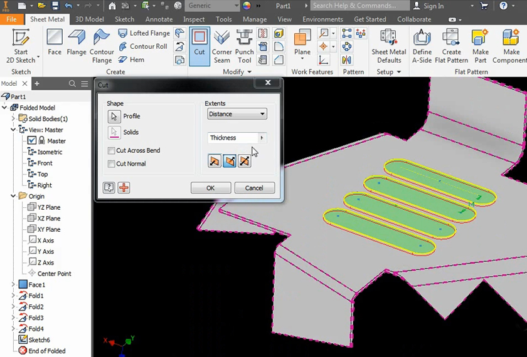Switch to the 3D Model tab
This screenshot has height=357, width=527.
click(x=90, y=19)
